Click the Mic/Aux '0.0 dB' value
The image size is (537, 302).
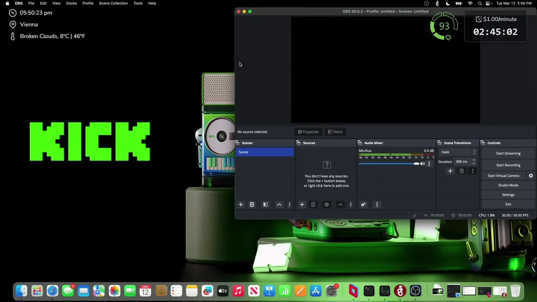coord(429,151)
